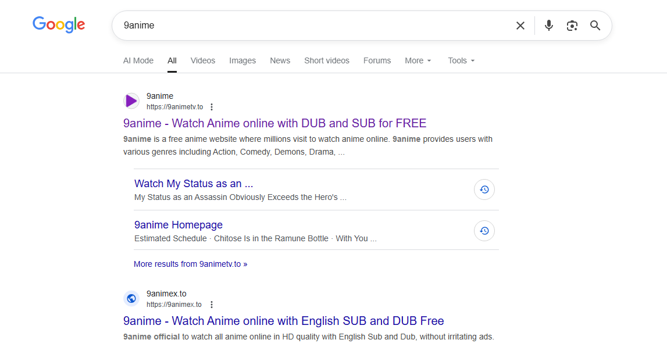667x354 pixels.
Task: Expand the More dropdown
Action: coord(418,60)
